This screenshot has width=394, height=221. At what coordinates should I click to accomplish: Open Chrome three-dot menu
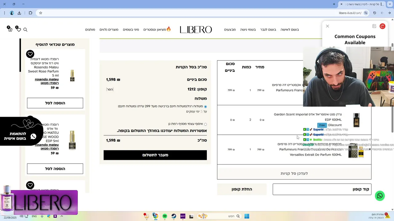pyautogui.click(x=4, y=13)
